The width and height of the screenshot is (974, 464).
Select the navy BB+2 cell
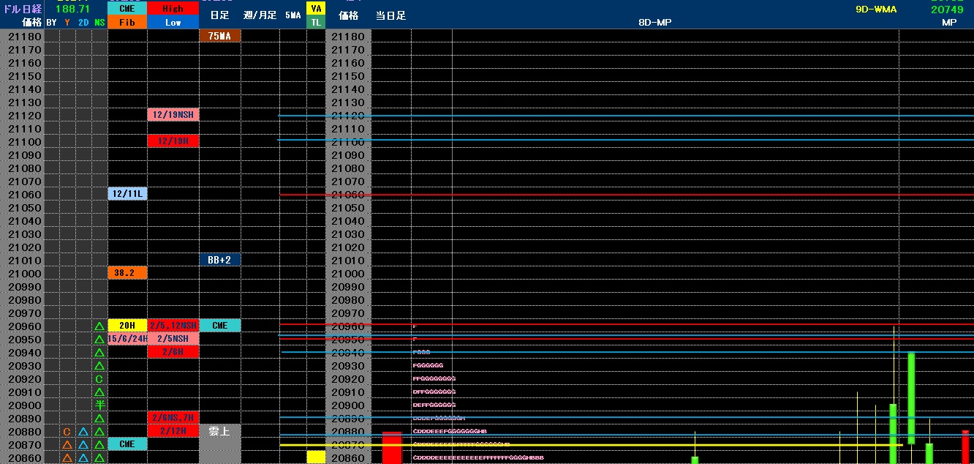220,260
